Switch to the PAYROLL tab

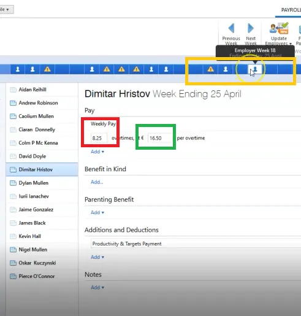click(x=291, y=10)
